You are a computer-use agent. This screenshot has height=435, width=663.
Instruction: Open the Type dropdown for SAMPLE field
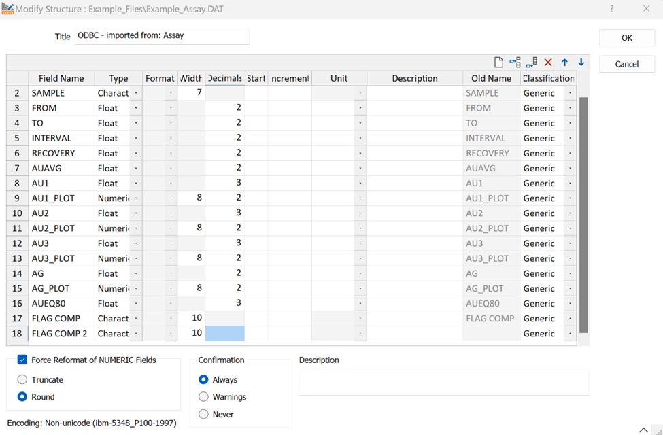[137, 92]
